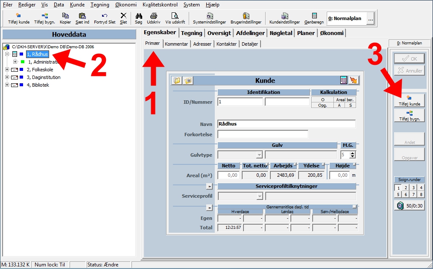Click the database icon at the tree root
The width and height of the screenshot is (433, 269).
6,47
